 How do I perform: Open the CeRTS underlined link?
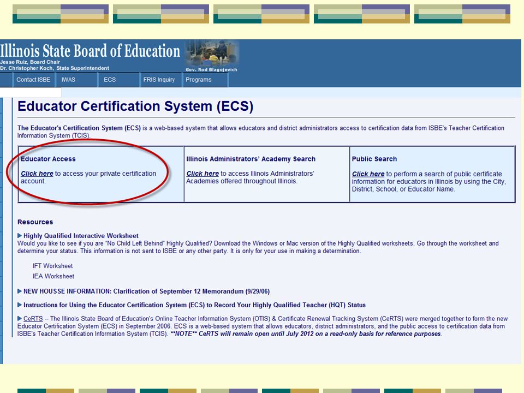point(33,319)
